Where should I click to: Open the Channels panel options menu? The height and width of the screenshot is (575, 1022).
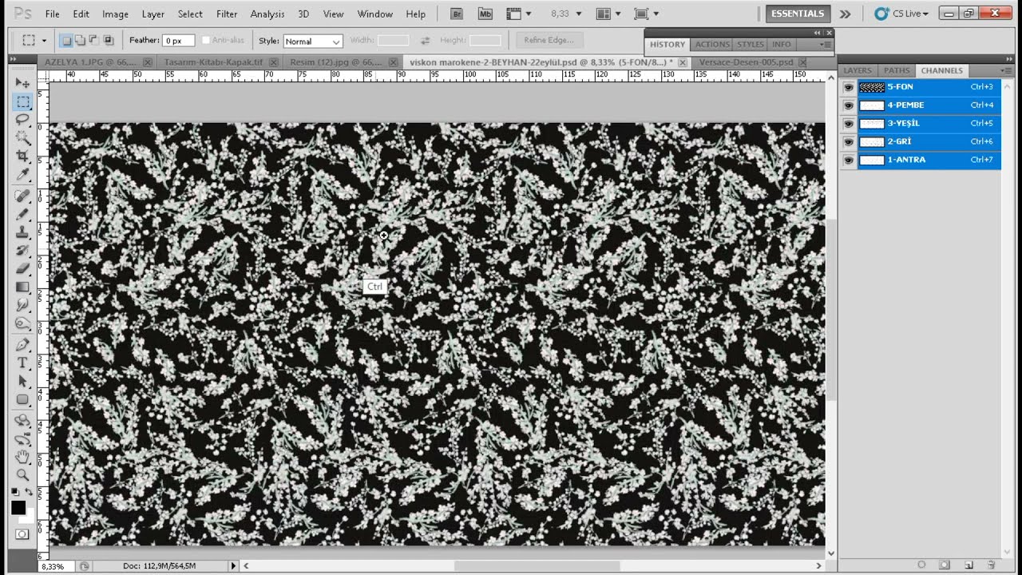tap(1007, 70)
